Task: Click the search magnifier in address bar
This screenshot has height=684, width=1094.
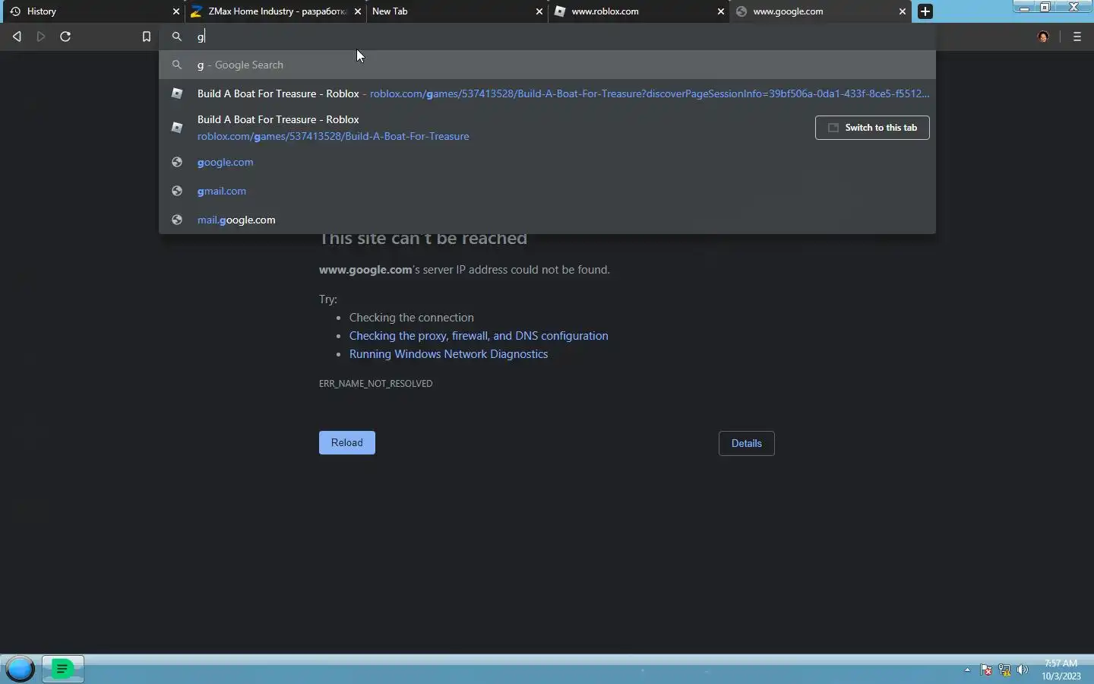Action: 177,36
